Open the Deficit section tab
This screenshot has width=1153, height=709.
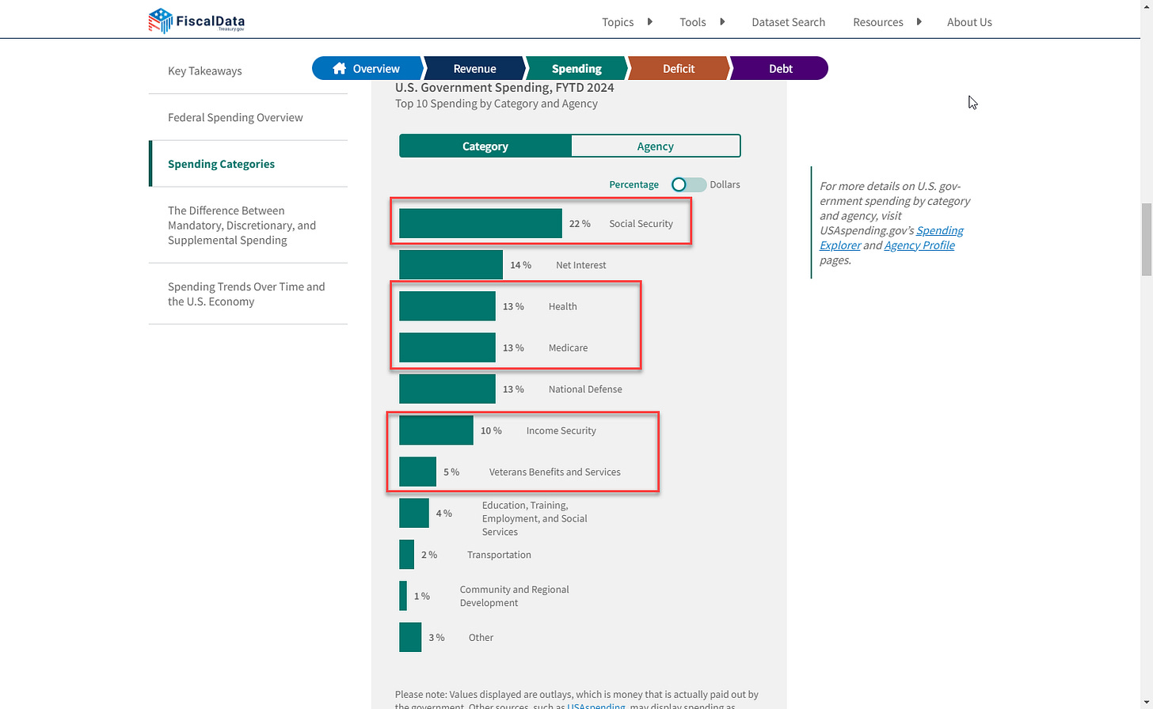pos(678,68)
